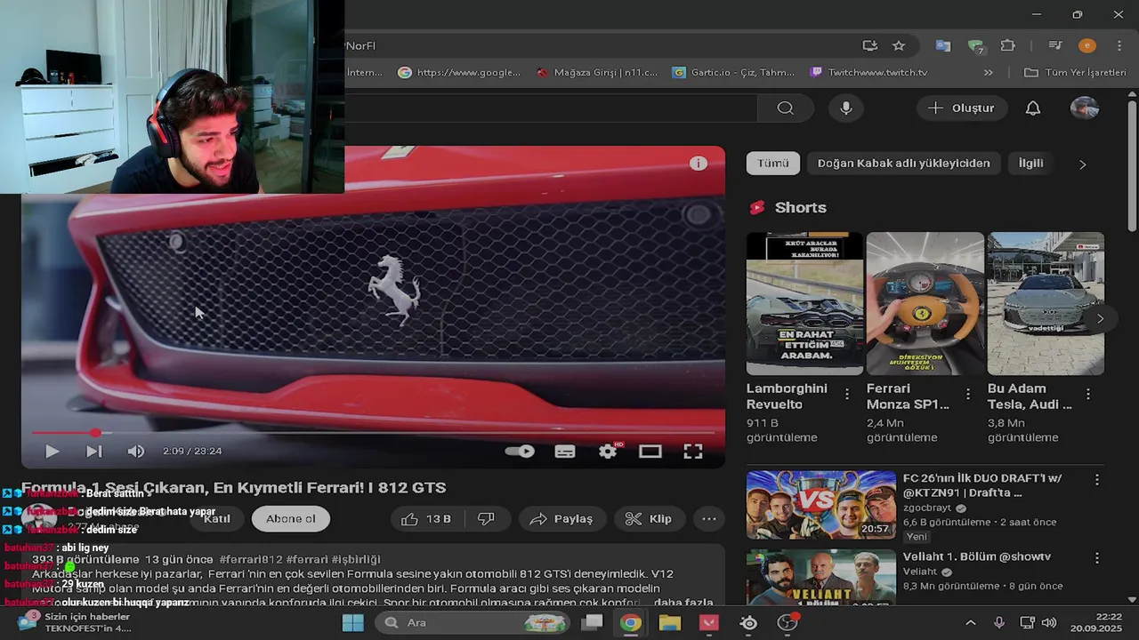
Task: Open the Chrome extensions puzzle icon
Action: pos(1008,45)
